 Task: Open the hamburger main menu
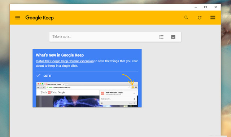point(18,18)
